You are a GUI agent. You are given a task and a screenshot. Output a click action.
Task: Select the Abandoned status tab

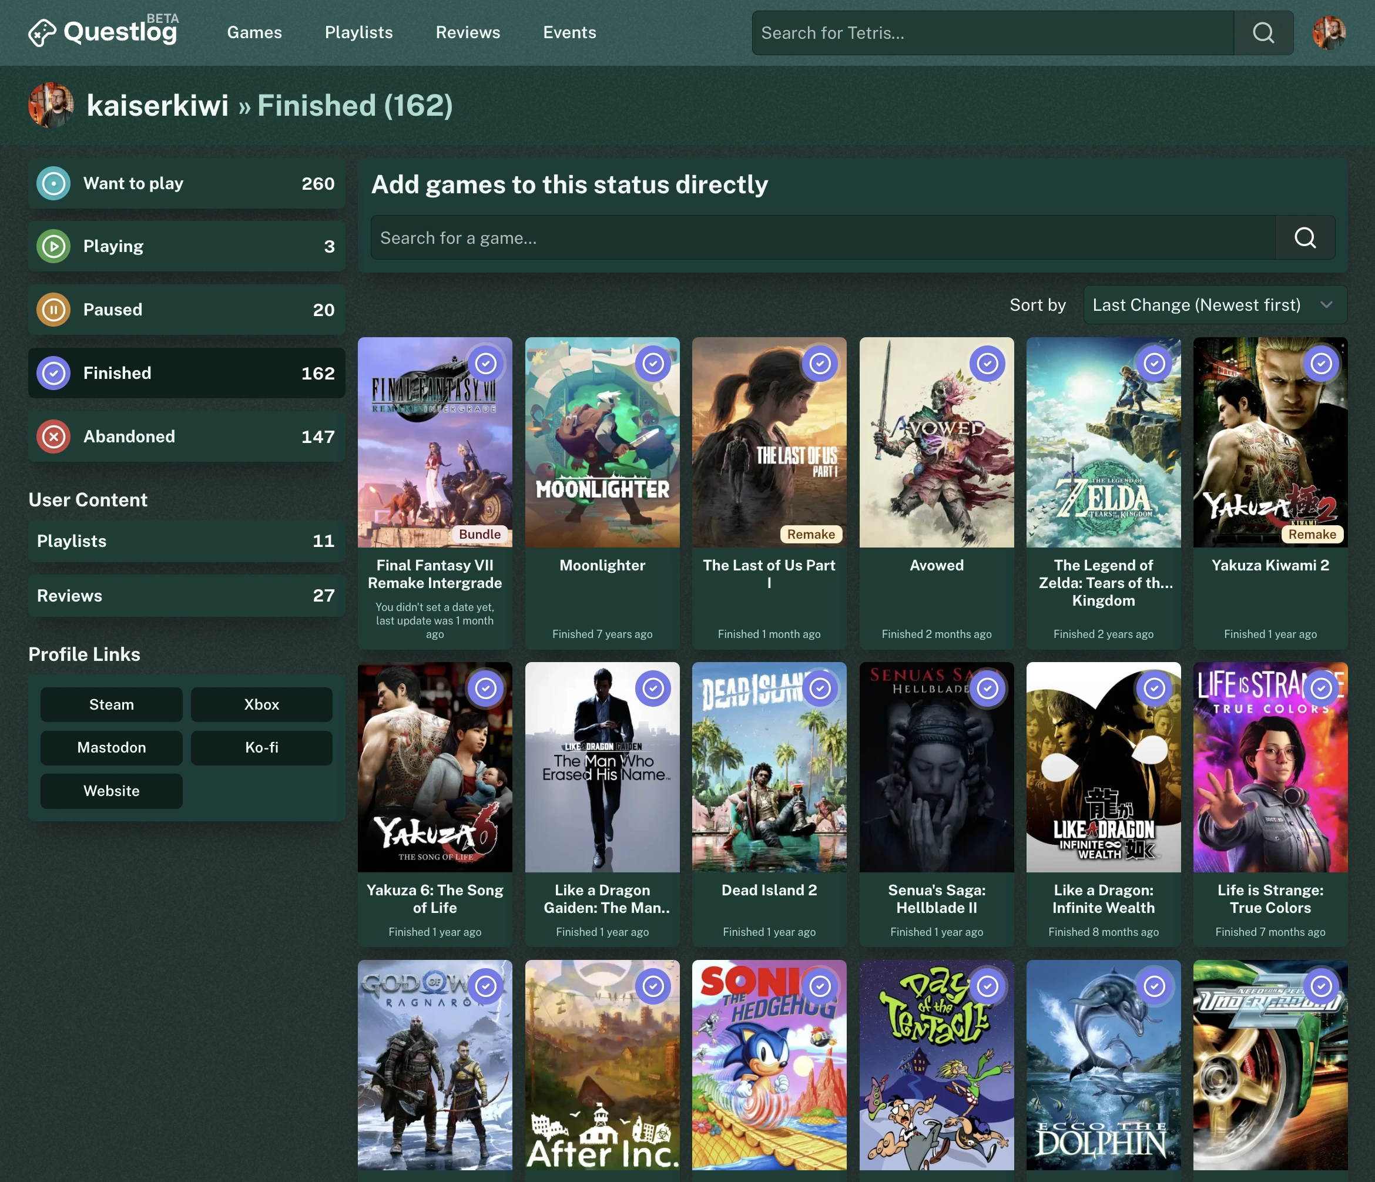[x=186, y=436]
